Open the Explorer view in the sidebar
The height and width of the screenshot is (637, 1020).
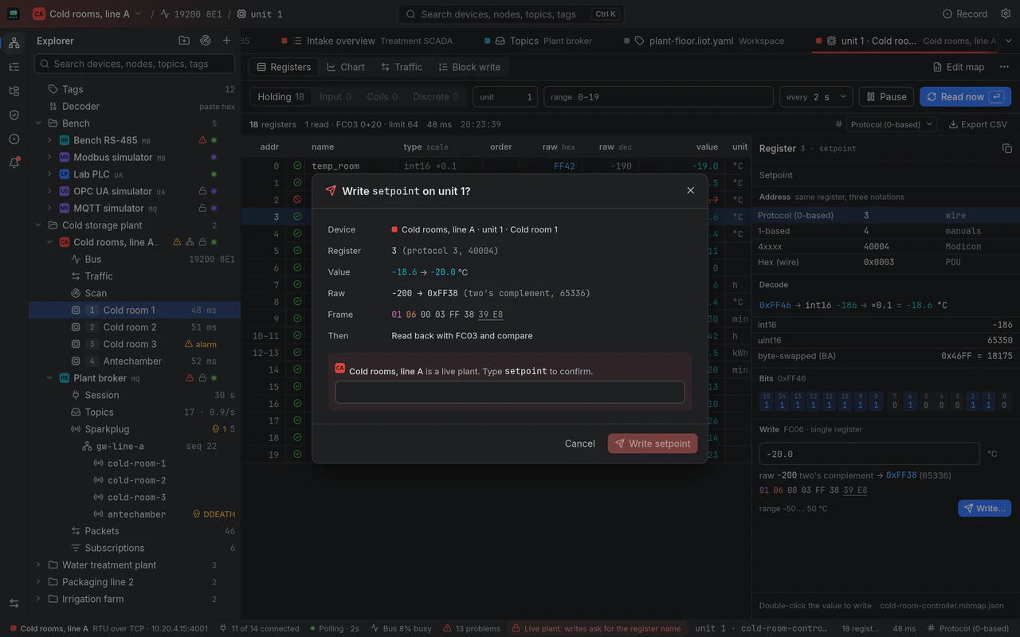pyautogui.click(x=14, y=43)
